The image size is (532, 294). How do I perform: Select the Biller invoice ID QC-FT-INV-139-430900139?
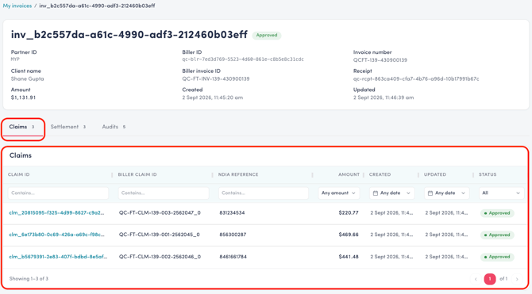pos(216,79)
